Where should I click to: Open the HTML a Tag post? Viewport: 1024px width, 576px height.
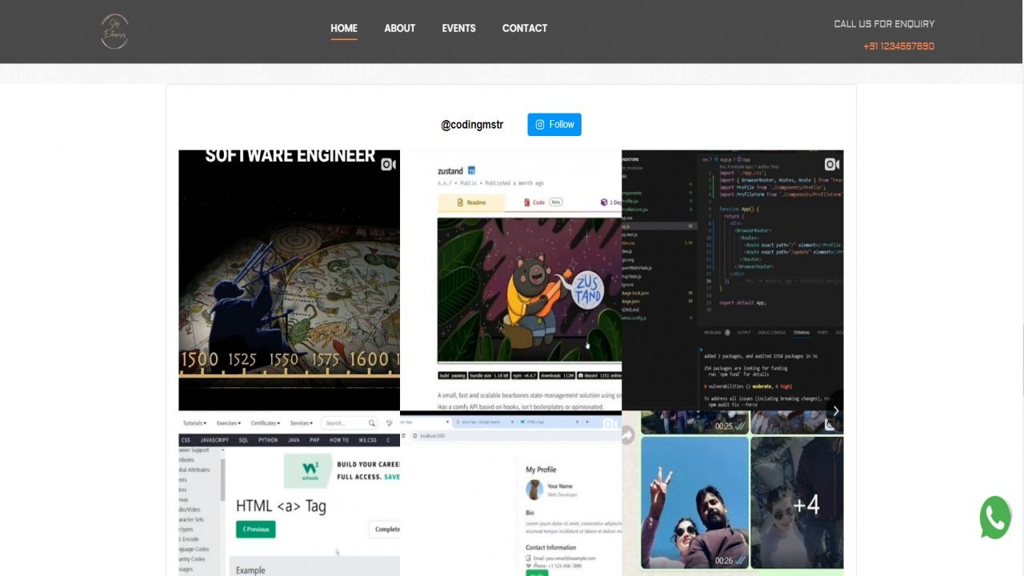coord(289,494)
